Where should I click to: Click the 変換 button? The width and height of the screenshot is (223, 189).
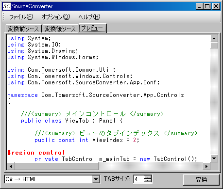tap(201, 180)
